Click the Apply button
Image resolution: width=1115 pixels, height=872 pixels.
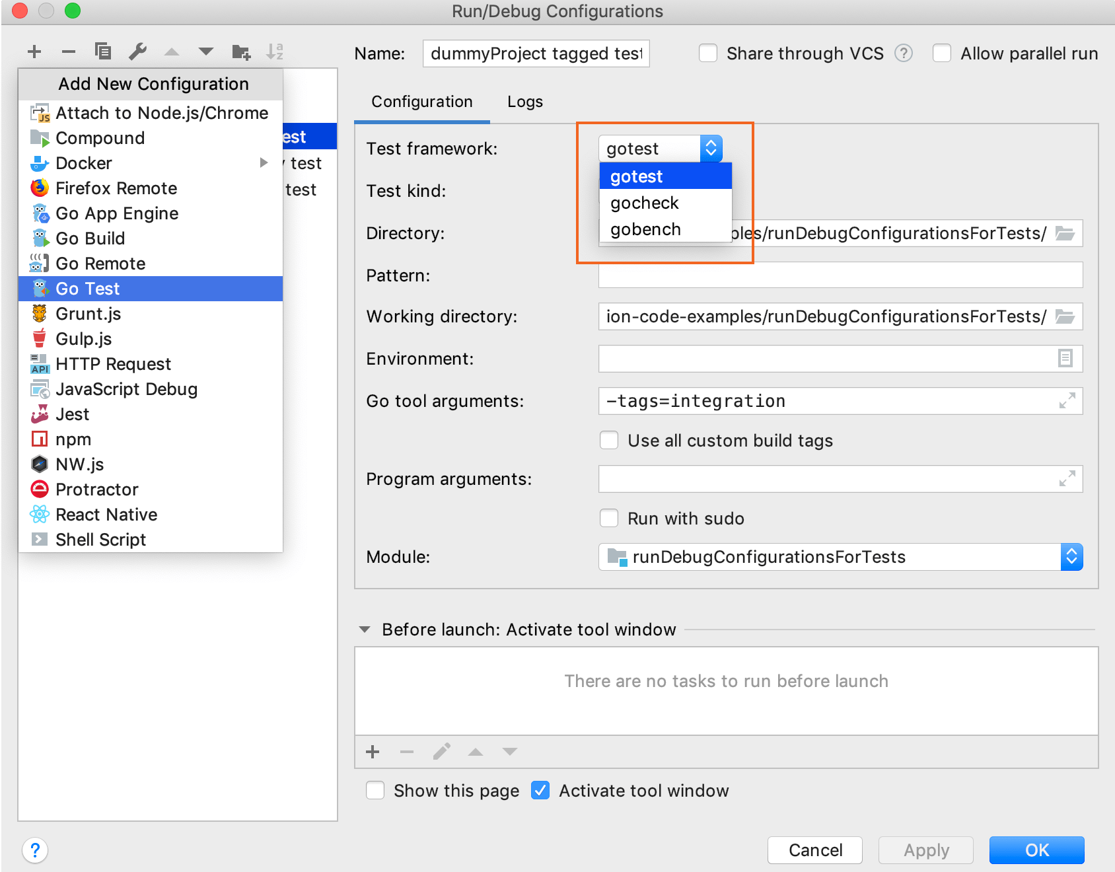point(926,850)
